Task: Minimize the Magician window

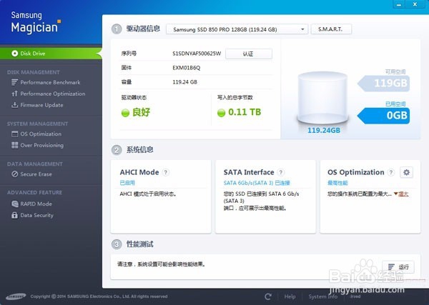Action: coord(399,4)
